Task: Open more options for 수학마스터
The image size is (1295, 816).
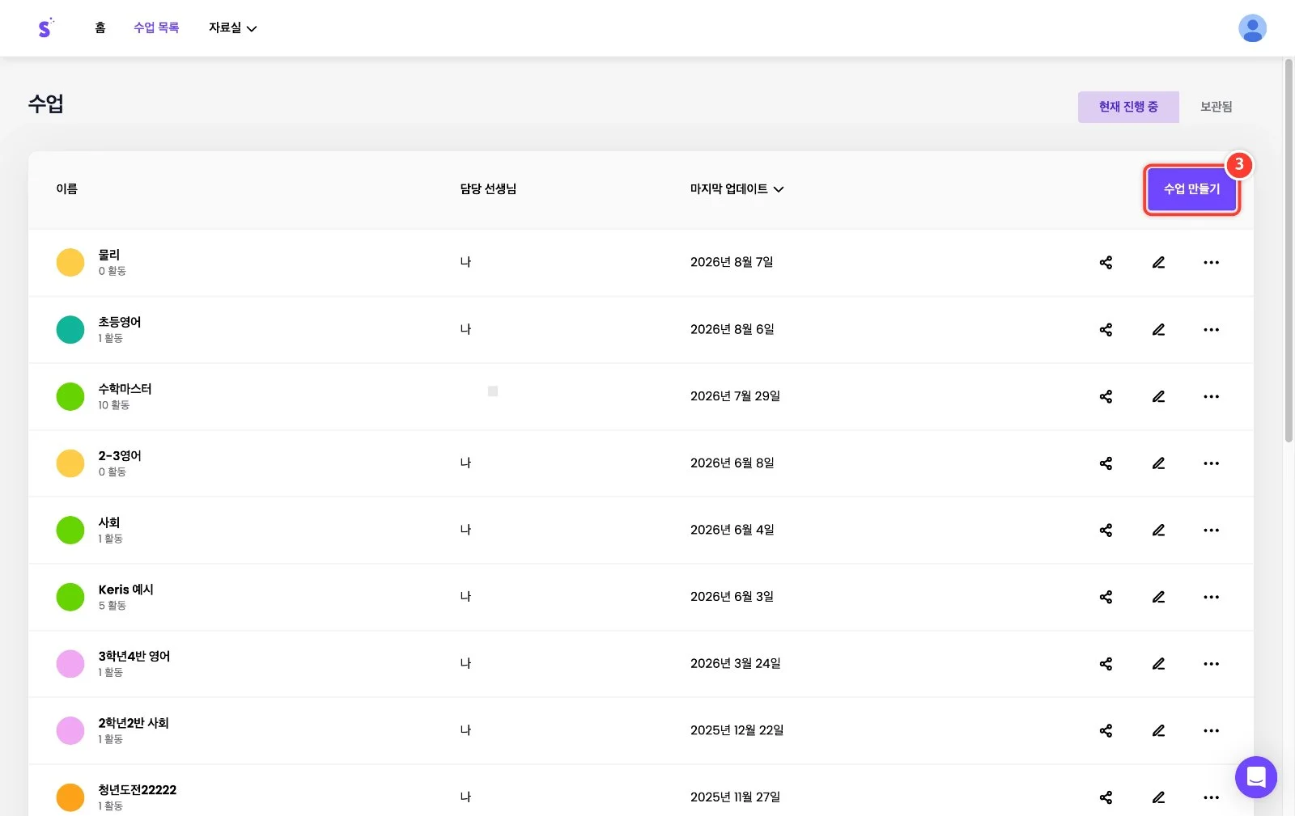Action: click(1211, 396)
